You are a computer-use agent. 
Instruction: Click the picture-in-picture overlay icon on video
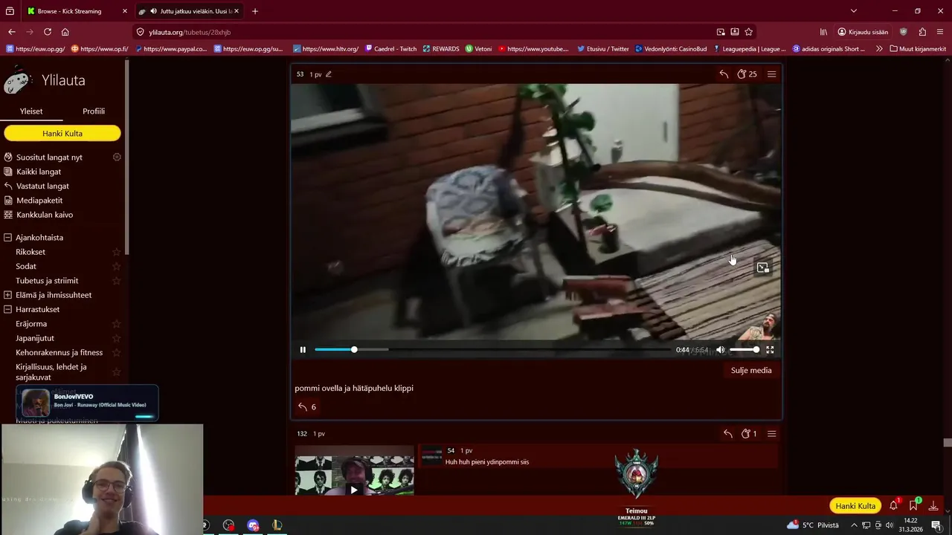pos(762,267)
